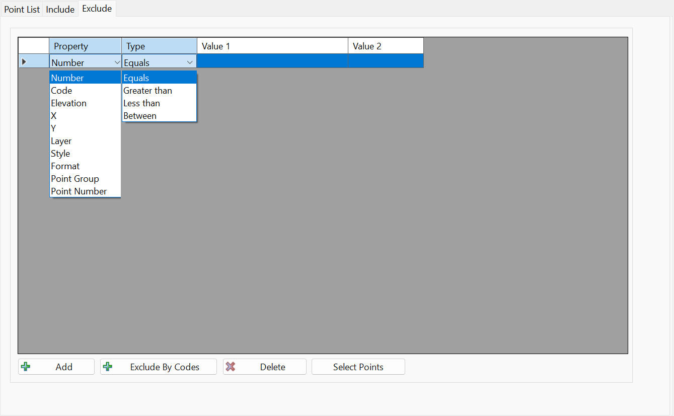Image resolution: width=674 pixels, height=416 pixels.
Task: Click the Value 2 cell in first row
Action: point(386,61)
